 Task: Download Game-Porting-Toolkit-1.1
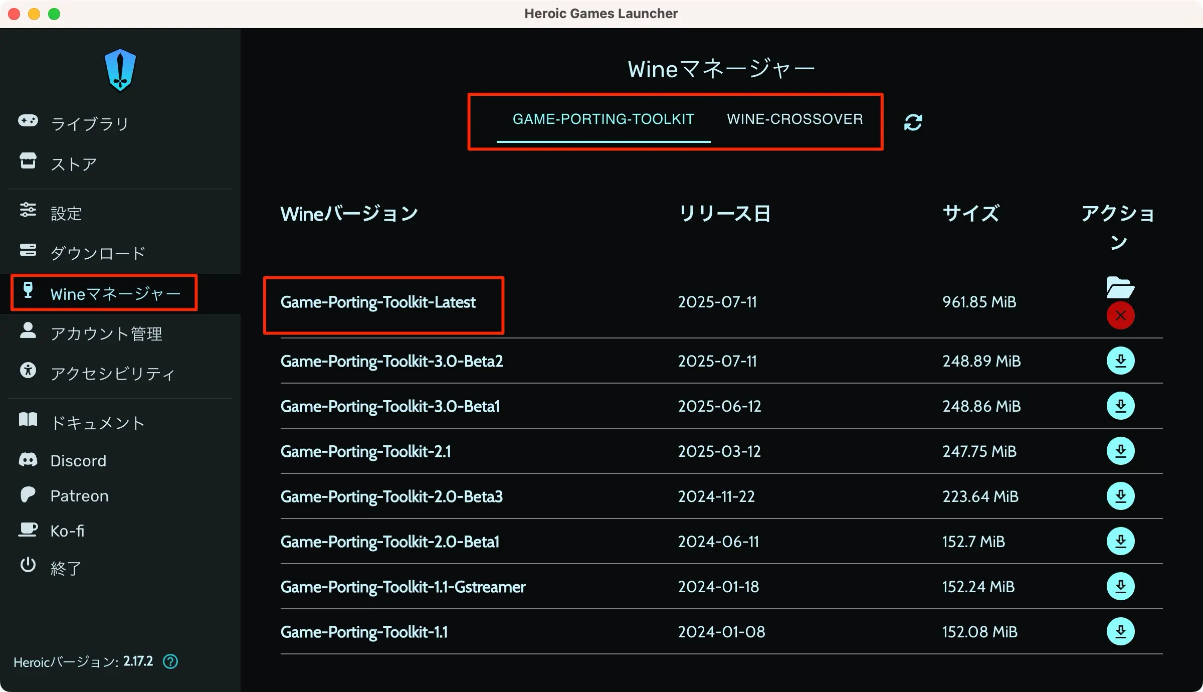click(1121, 631)
